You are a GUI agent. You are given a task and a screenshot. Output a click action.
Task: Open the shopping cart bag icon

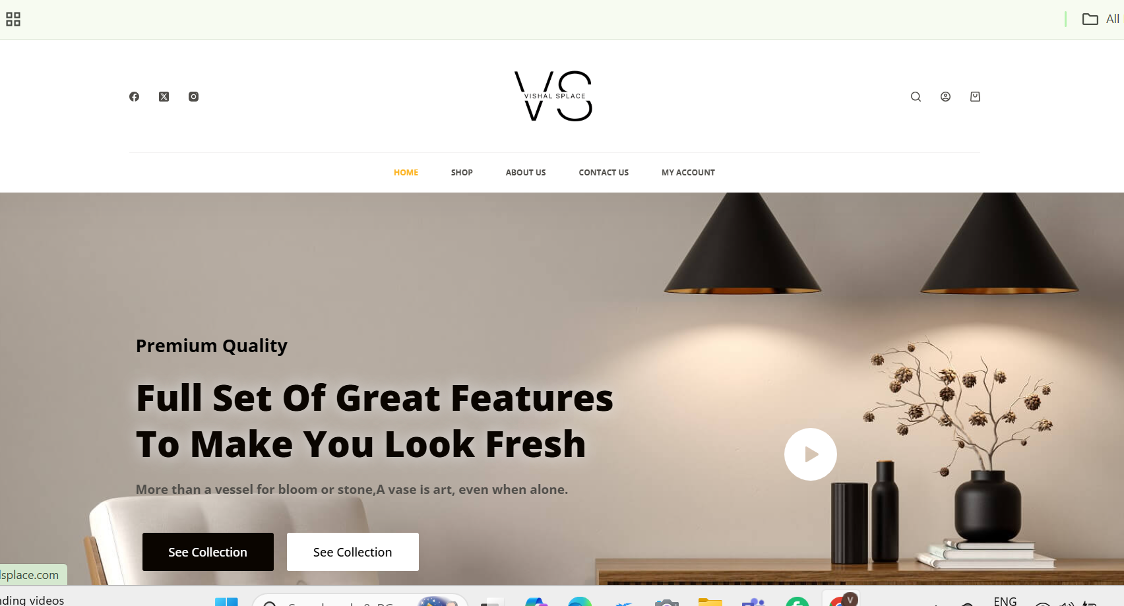pos(975,96)
